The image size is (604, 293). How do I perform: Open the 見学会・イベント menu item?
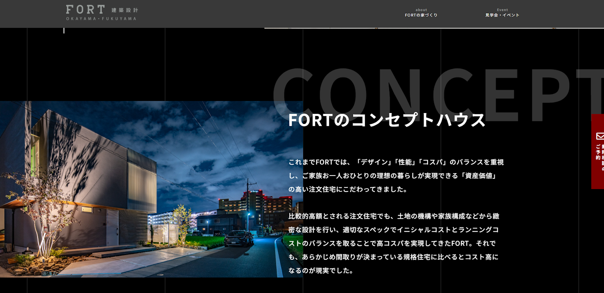point(502,13)
